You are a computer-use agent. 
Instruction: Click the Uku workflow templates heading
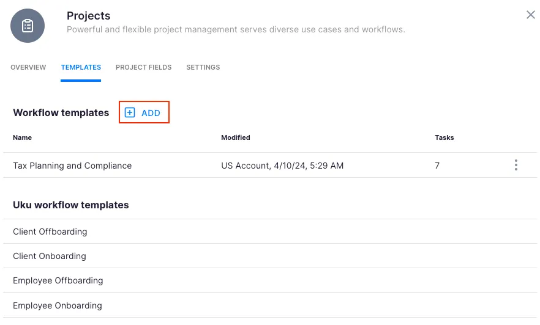click(70, 205)
